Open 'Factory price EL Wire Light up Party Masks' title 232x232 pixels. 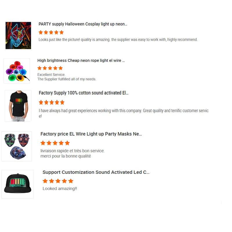[x=91, y=134]
